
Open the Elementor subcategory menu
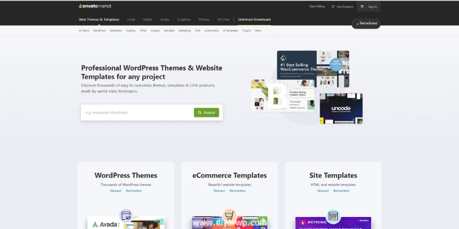(116, 30)
